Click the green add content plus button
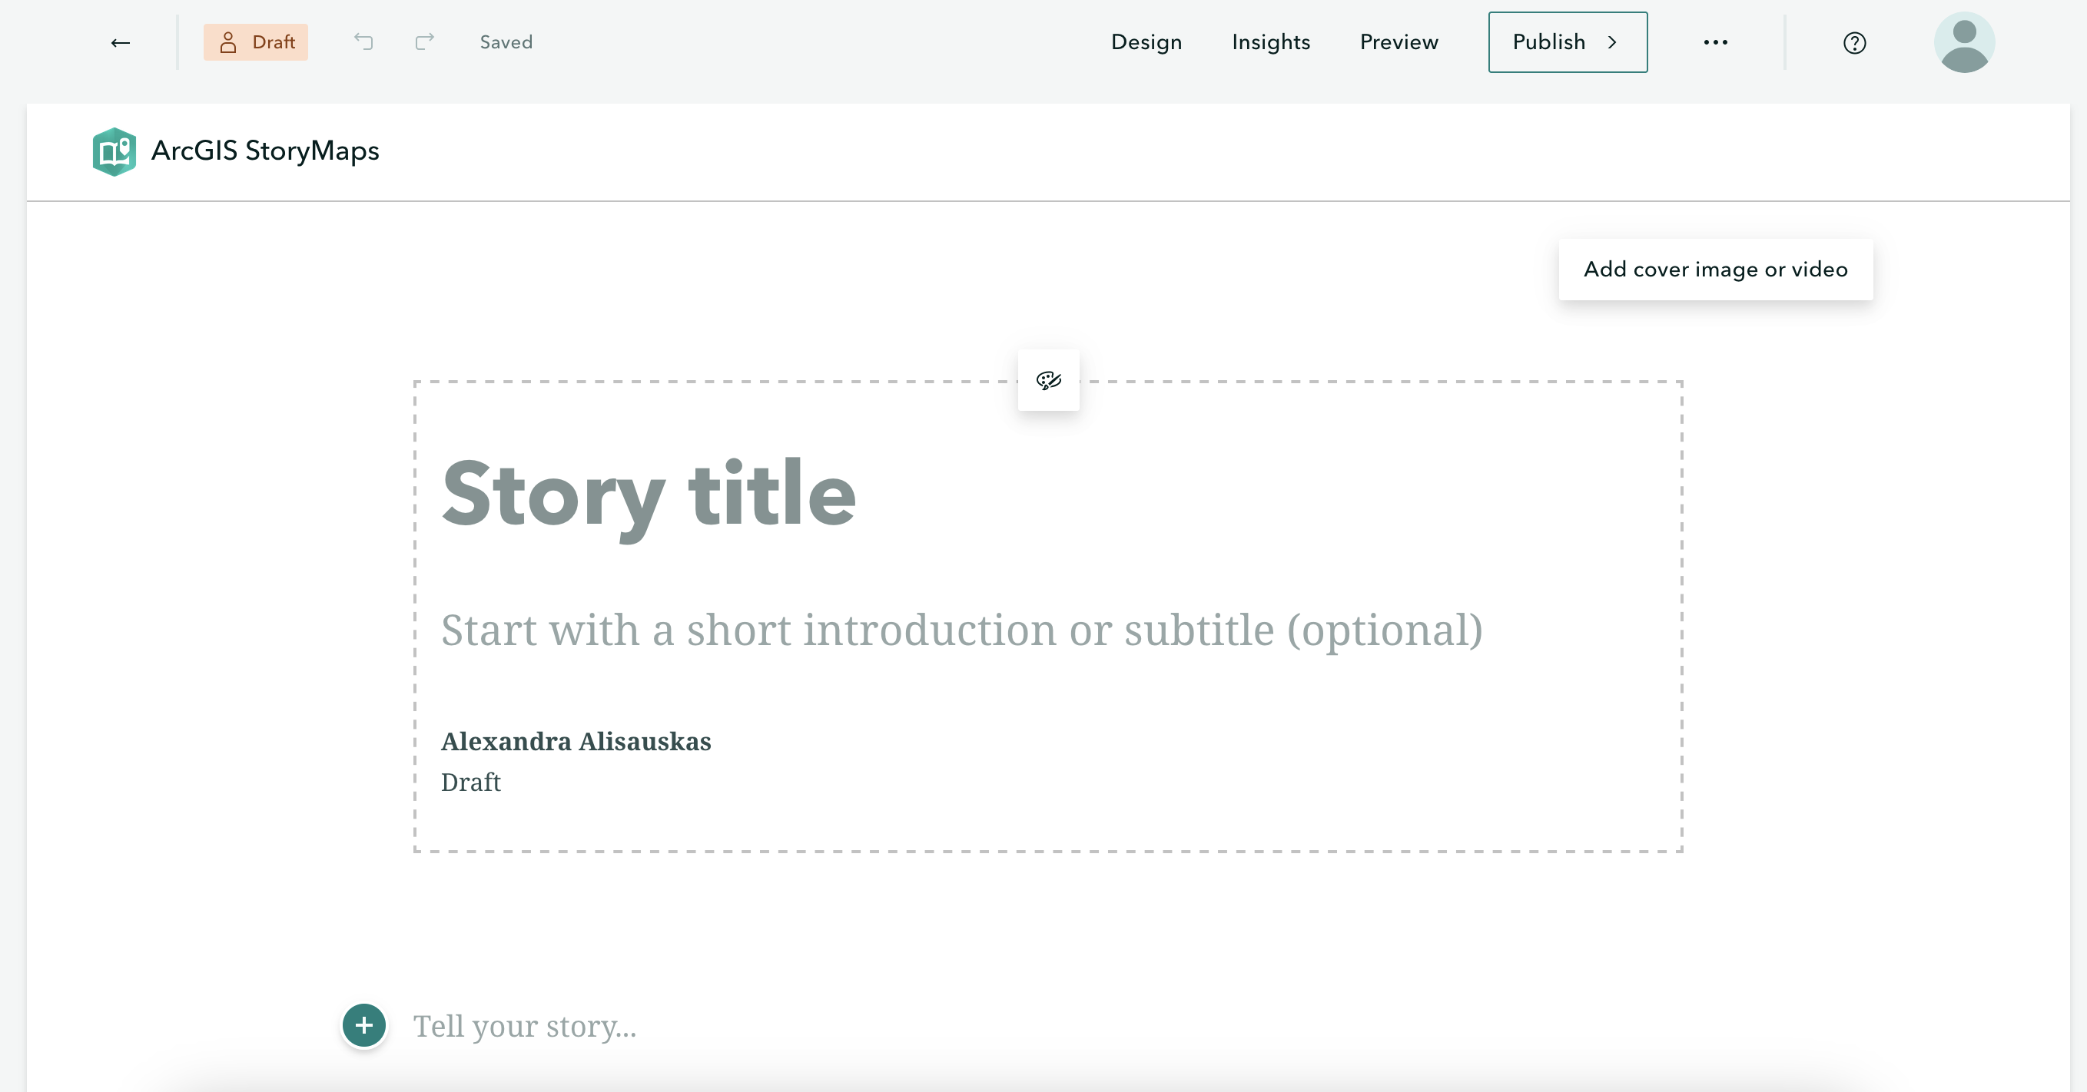The image size is (2087, 1092). point(363,1026)
